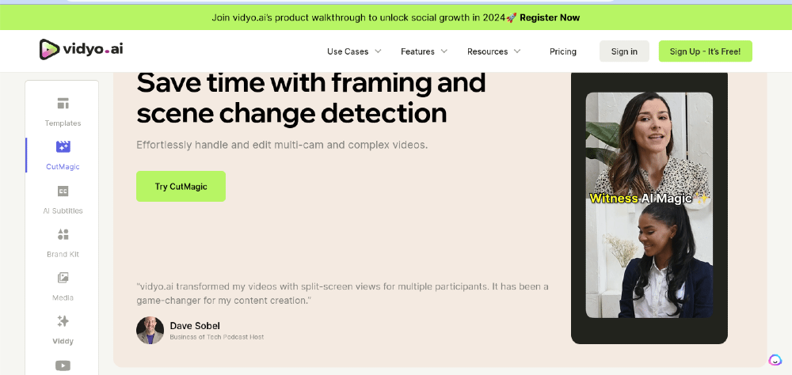Expand the Use Cases dropdown

(x=354, y=51)
